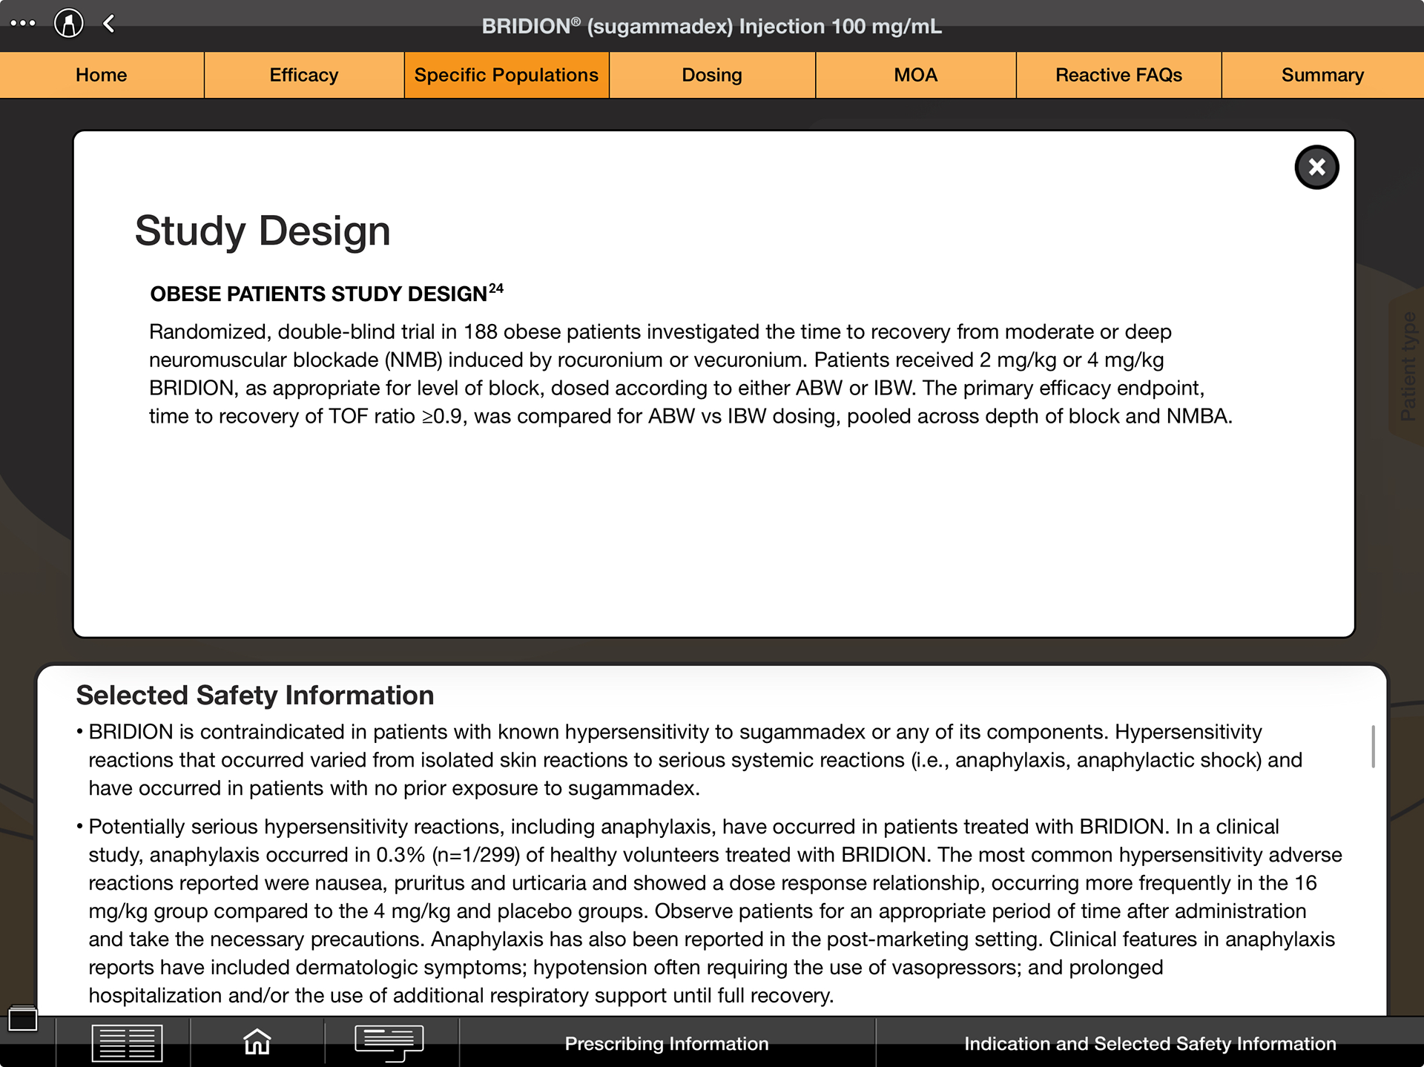Open the slide sorter grid icon
Image resolution: width=1424 pixels, height=1067 pixels.
127,1043
